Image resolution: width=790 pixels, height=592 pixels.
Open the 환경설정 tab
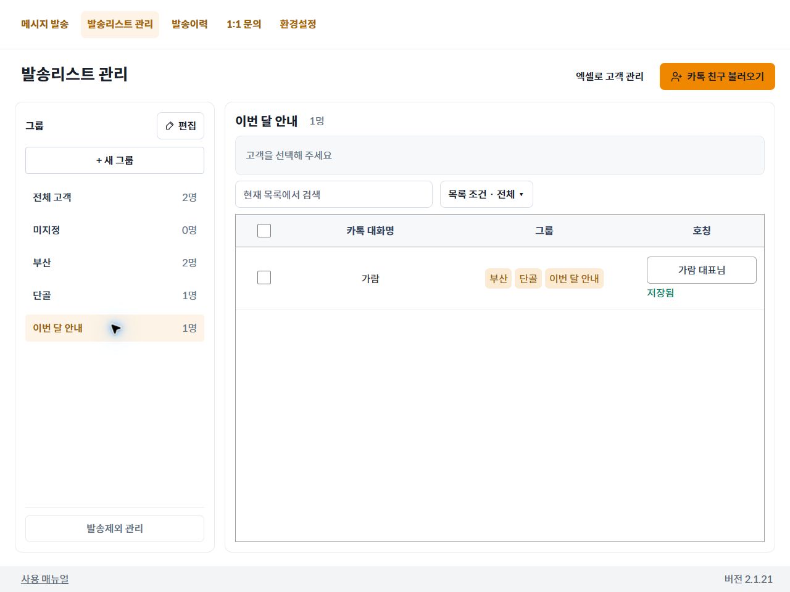(297, 24)
